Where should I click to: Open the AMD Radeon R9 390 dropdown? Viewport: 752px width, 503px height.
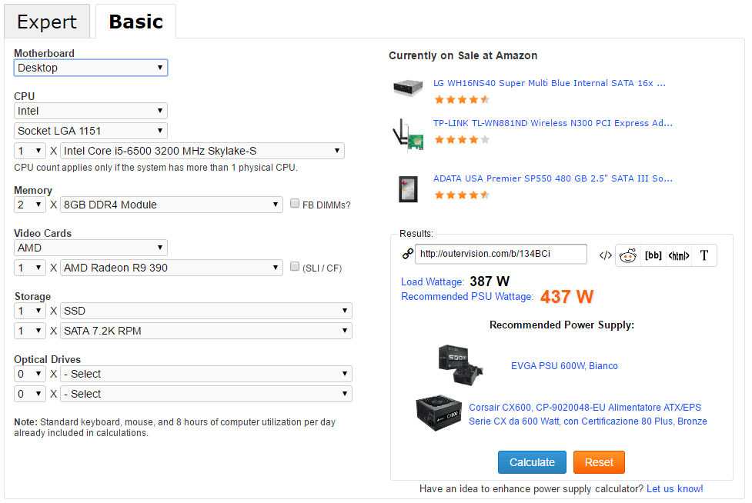click(x=172, y=268)
